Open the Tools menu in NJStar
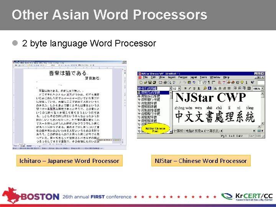Screen dimensions: 276x207 [203, 77]
